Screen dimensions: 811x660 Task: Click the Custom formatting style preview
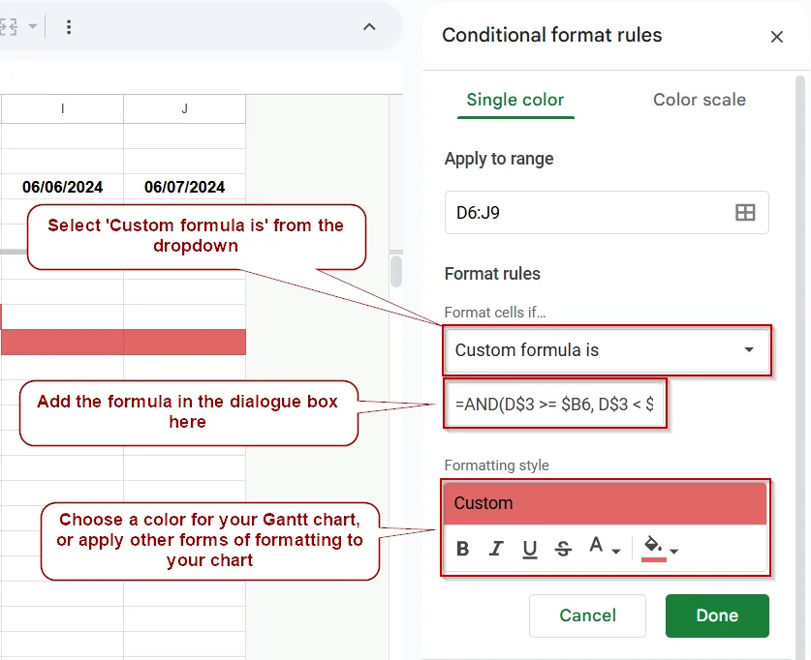click(x=606, y=503)
